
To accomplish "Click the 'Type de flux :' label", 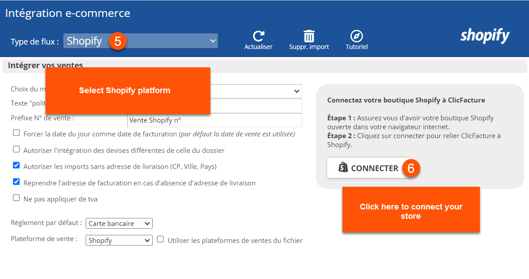I will pyautogui.click(x=35, y=42).
